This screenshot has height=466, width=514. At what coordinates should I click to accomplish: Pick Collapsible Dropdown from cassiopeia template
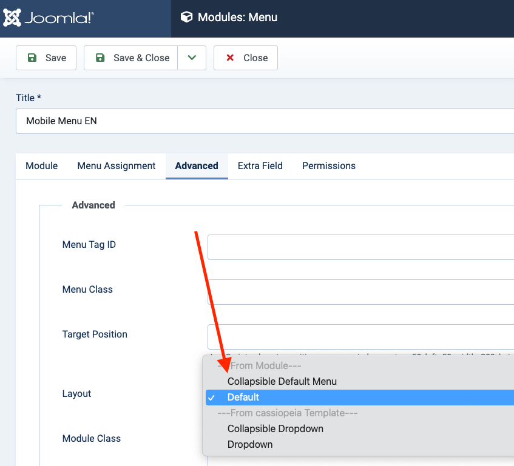276,429
